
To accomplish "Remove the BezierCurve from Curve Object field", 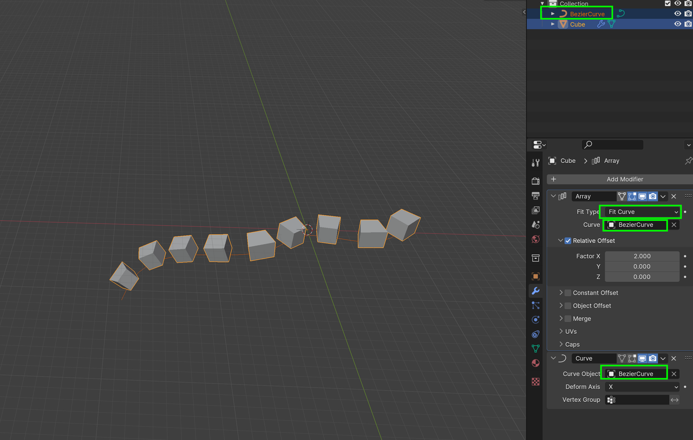I will [x=674, y=373].
